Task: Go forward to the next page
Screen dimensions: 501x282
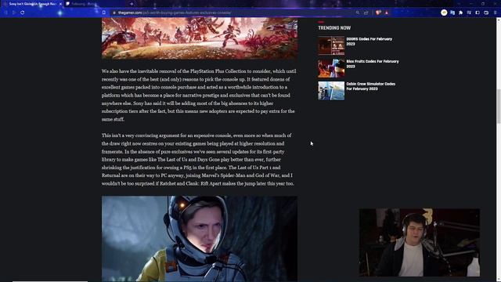Action: coord(14,13)
